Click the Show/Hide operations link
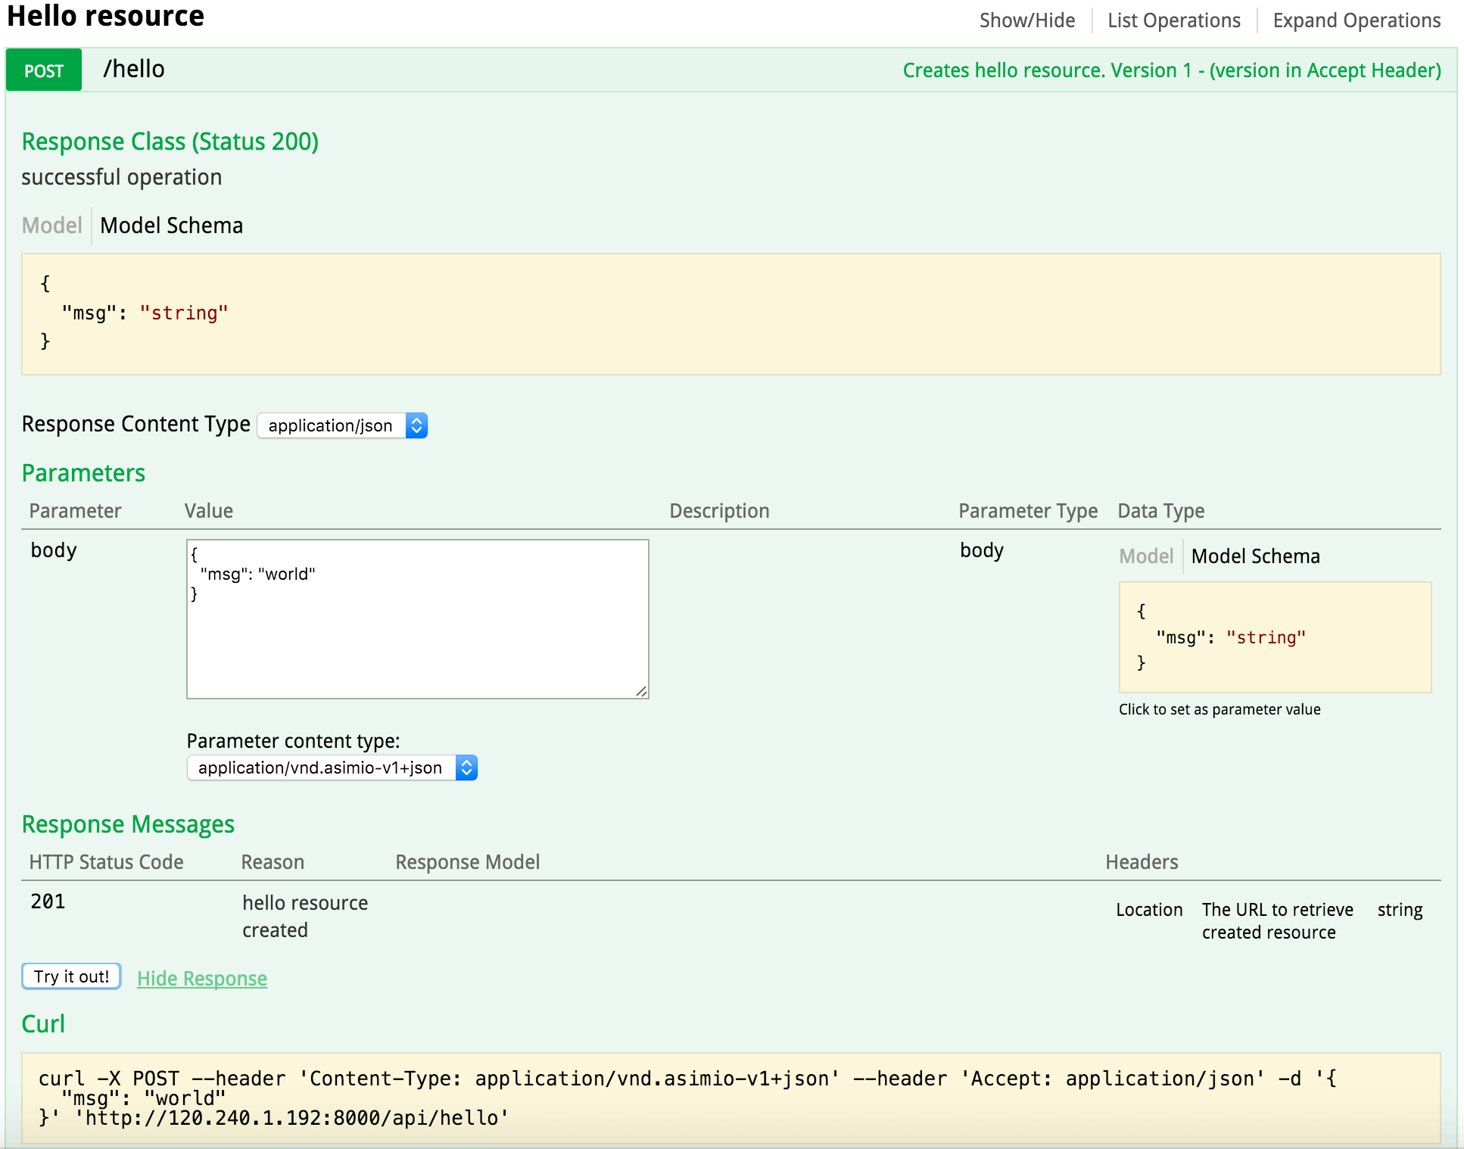 tap(1026, 20)
